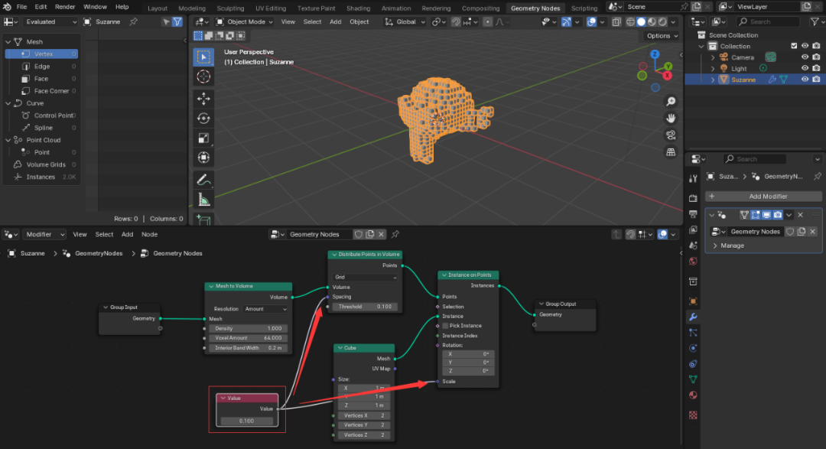The image size is (826, 449).
Task: Toggle Camera visibility eye in outliner
Action: [x=805, y=57]
